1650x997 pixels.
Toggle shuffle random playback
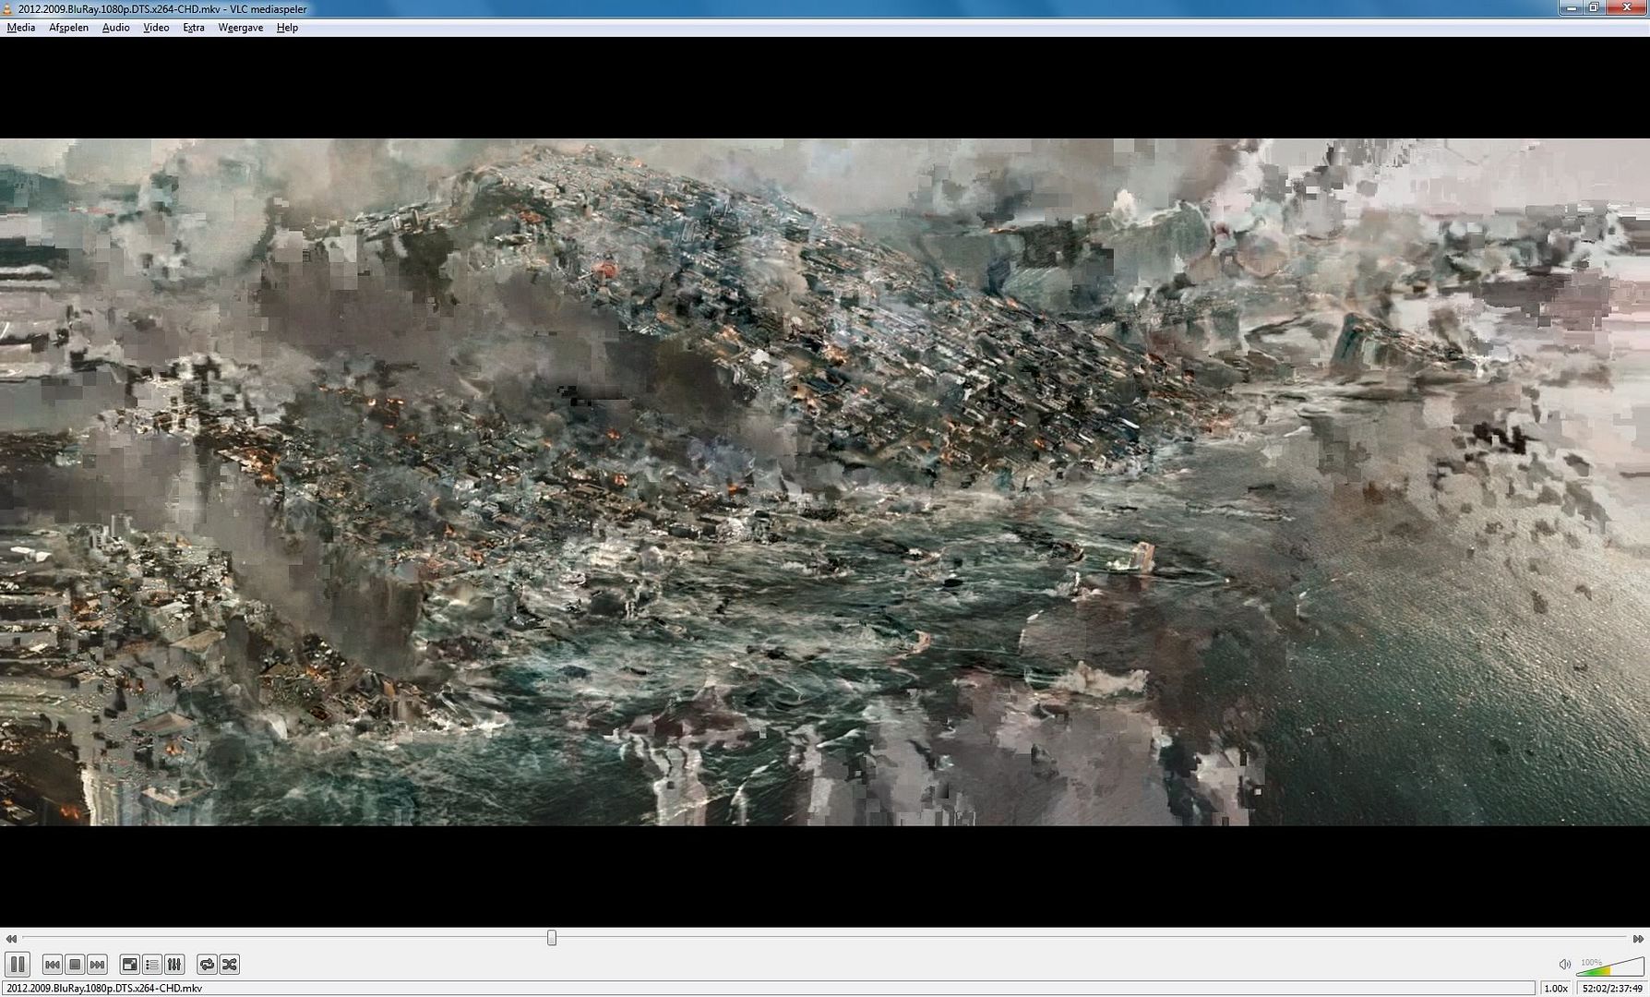pos(230,965)
